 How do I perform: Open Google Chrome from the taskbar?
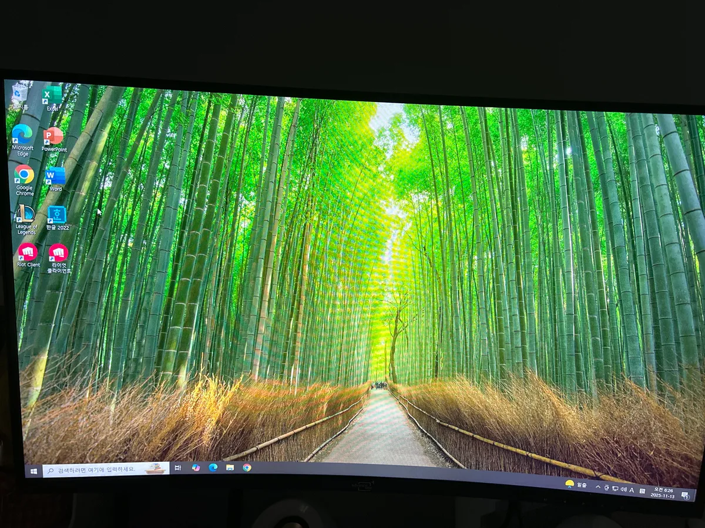(x=247, y=468)
